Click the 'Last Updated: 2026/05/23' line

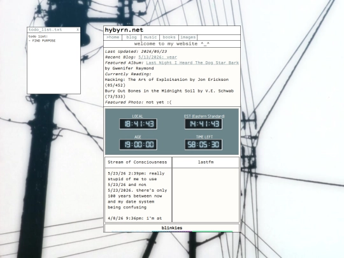(136, 52)
